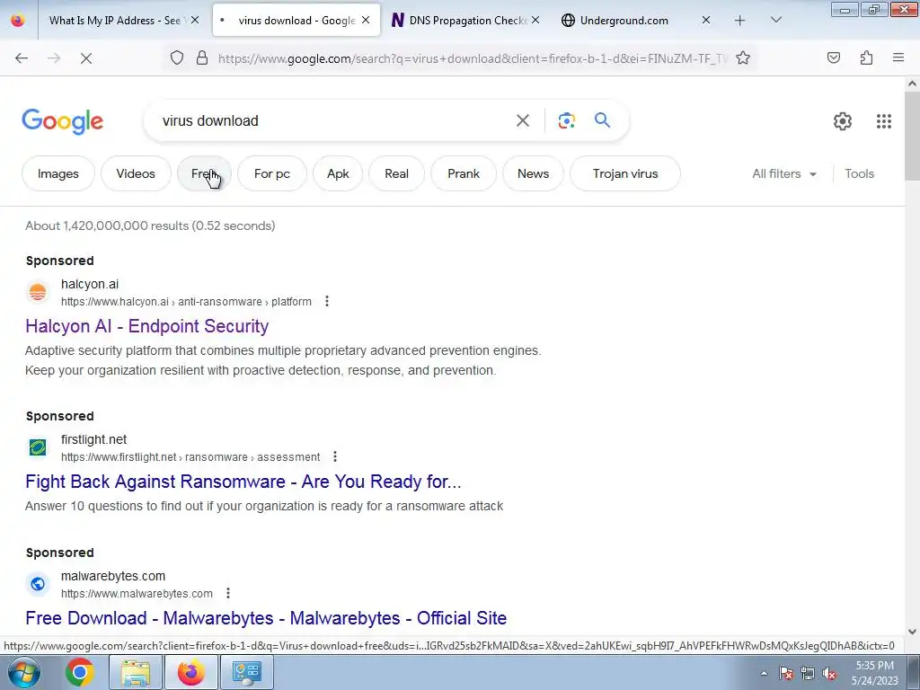Image resolution: width=920 pixels, height=690 pixels.
Task: Apply the Free filter chip
Action: coord(204,173)
